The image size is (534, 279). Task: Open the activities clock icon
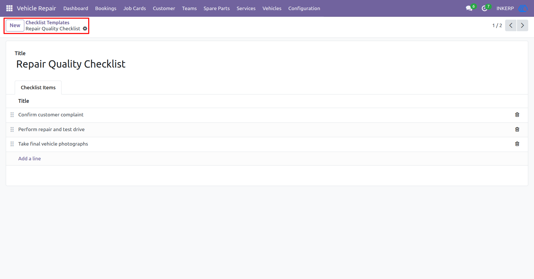click(484, 8)
